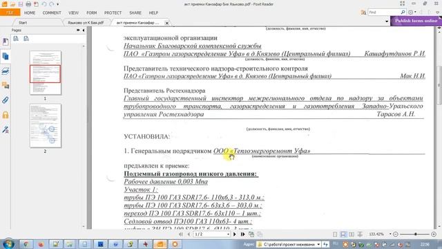The image size is (442, 249).
Task: Click the Open file icon in quick toolbar
Action: tap(12, 4)
